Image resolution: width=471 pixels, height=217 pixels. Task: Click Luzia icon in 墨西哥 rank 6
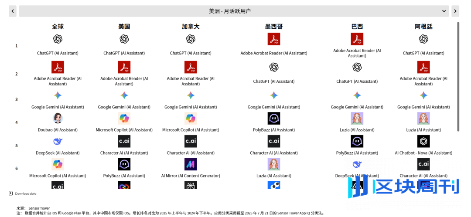pyautogui.click(x=273, y=164)
